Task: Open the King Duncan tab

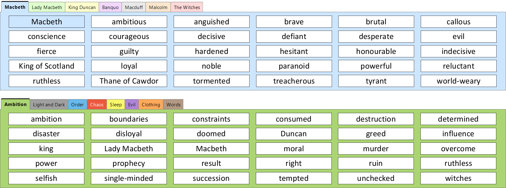Action: point(82,7)
